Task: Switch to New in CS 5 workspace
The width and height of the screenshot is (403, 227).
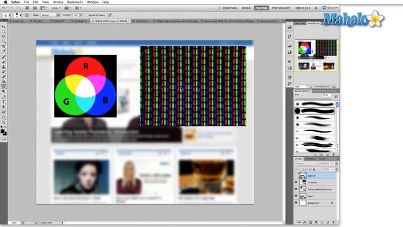Action: [x=303, y=8]
